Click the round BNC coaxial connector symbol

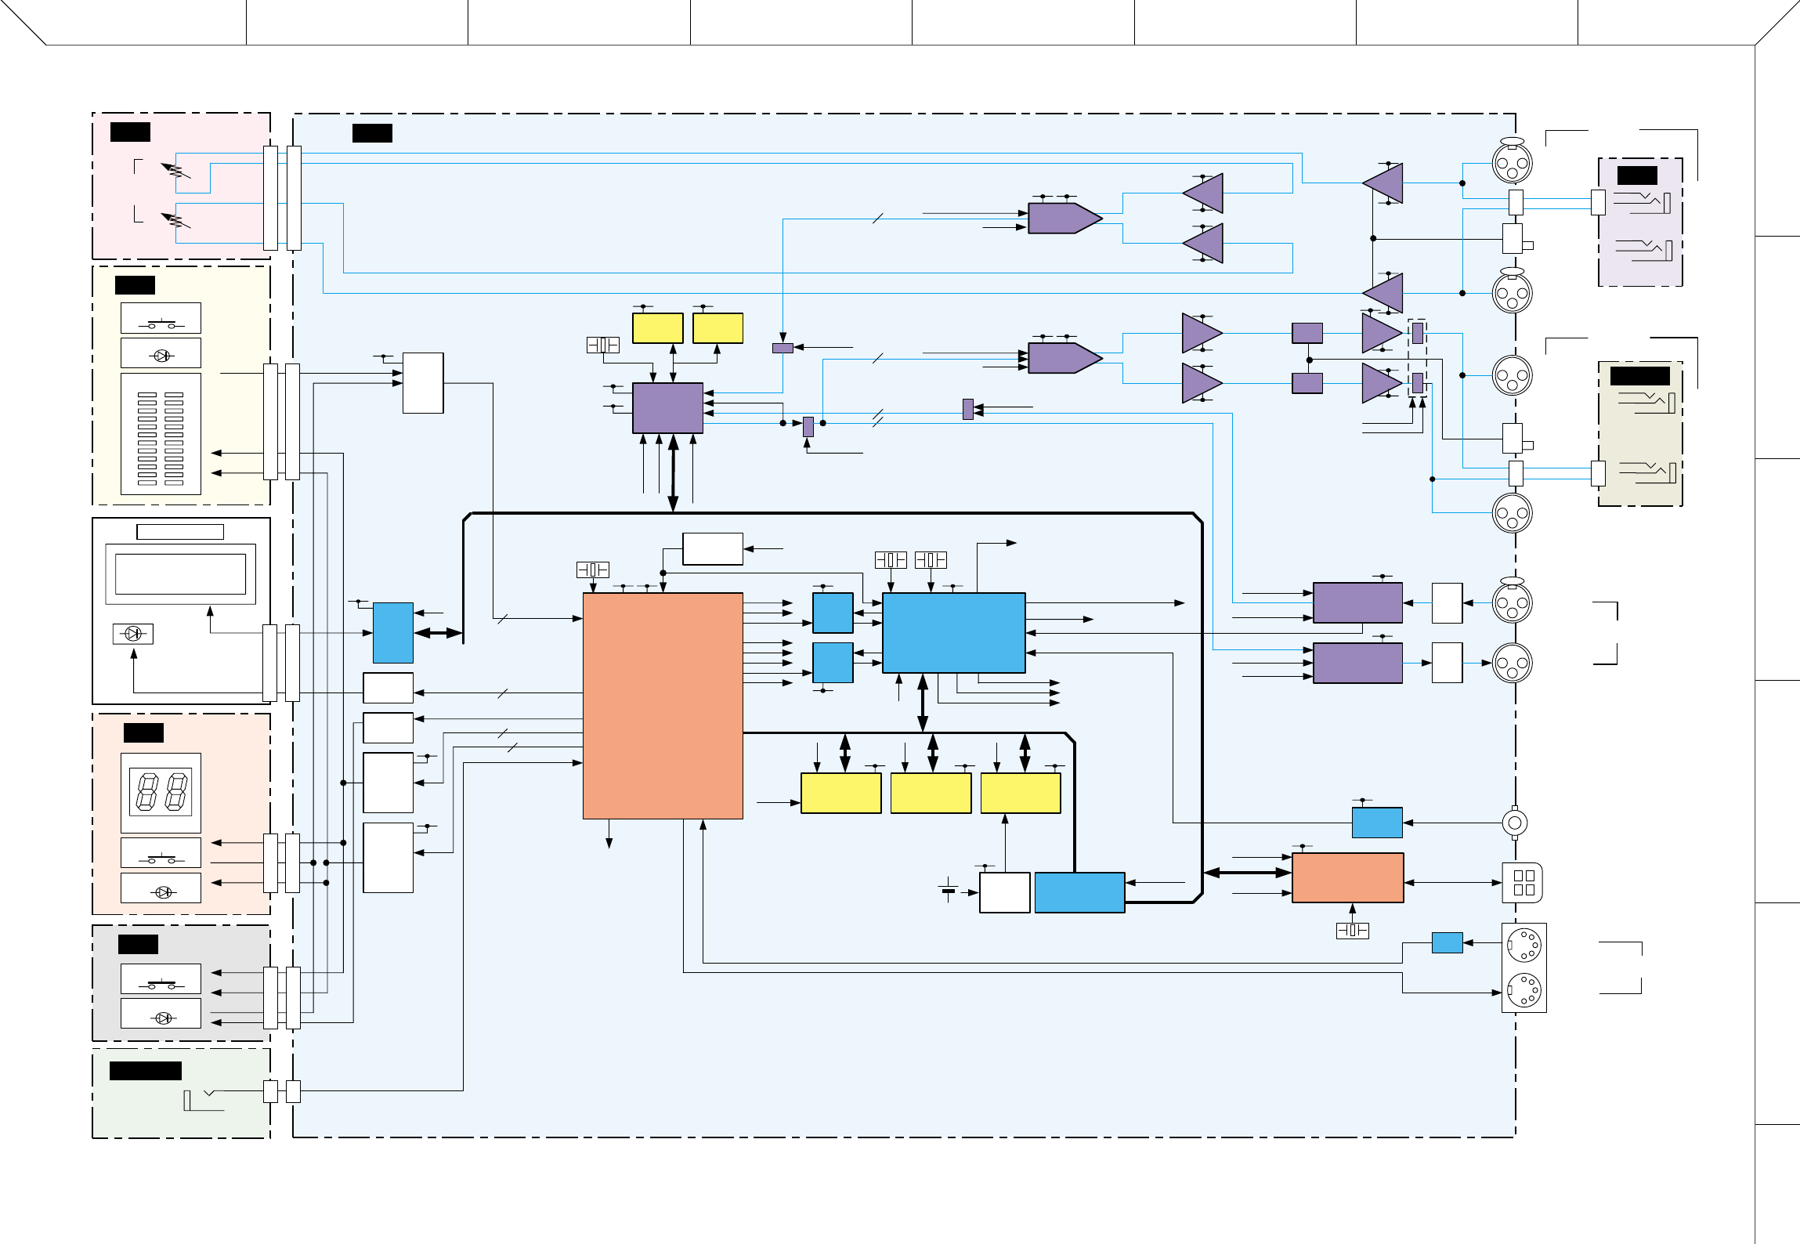pos(1514,823)
